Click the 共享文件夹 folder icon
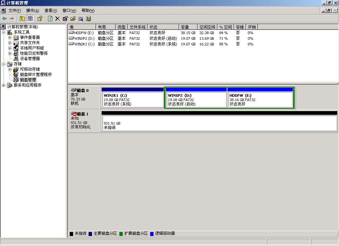The image size is (339, 246). [x=16, y=43]
